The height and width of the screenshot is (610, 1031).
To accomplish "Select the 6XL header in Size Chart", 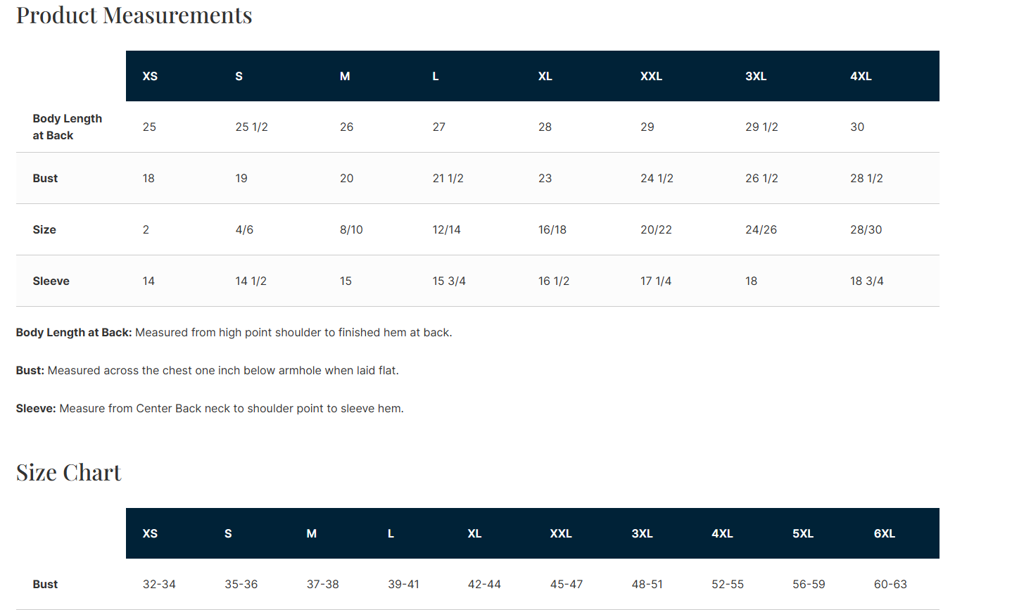I will click(x=885, y=533).
